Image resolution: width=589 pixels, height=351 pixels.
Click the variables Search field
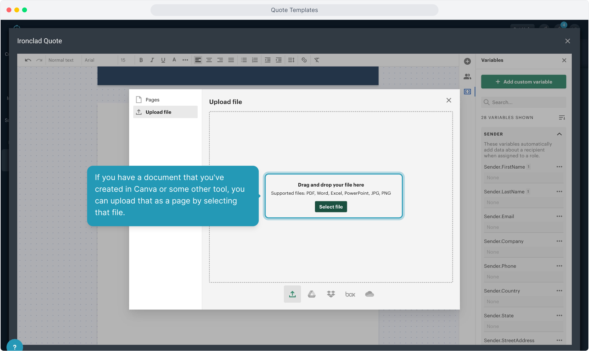(524, 102)
